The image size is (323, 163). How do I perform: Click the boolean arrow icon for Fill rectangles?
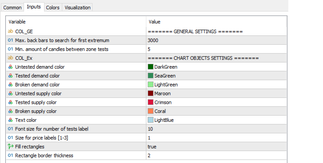tap(10, 147)
